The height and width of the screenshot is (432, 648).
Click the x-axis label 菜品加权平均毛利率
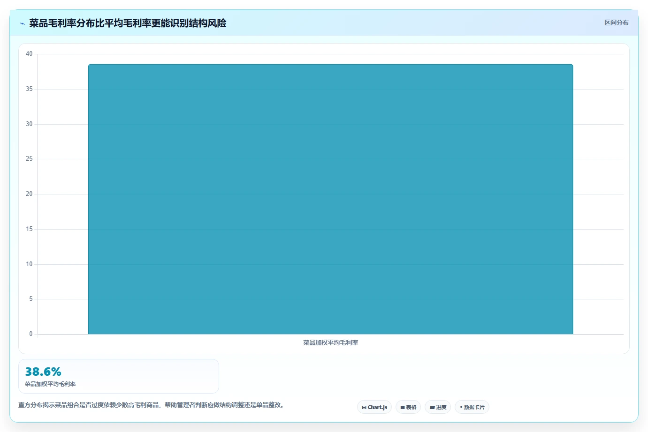pyautogui.click(x=330, y=343)
